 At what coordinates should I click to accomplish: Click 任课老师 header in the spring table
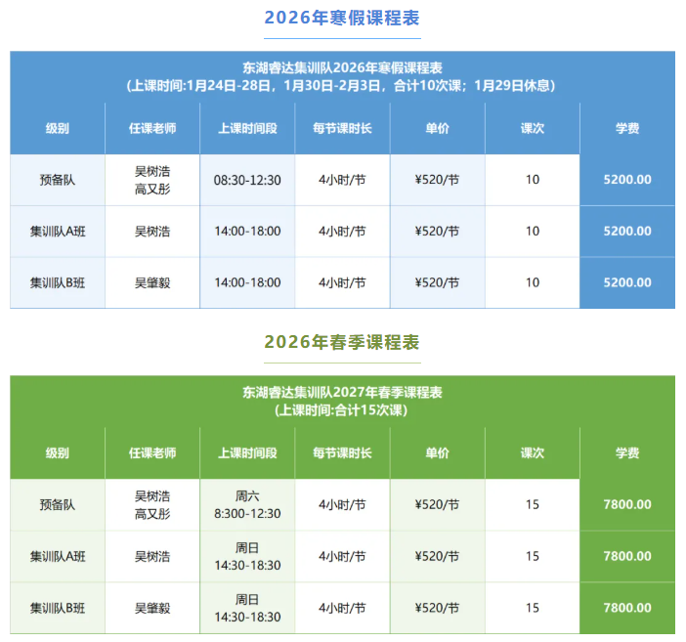pos(152,453)
